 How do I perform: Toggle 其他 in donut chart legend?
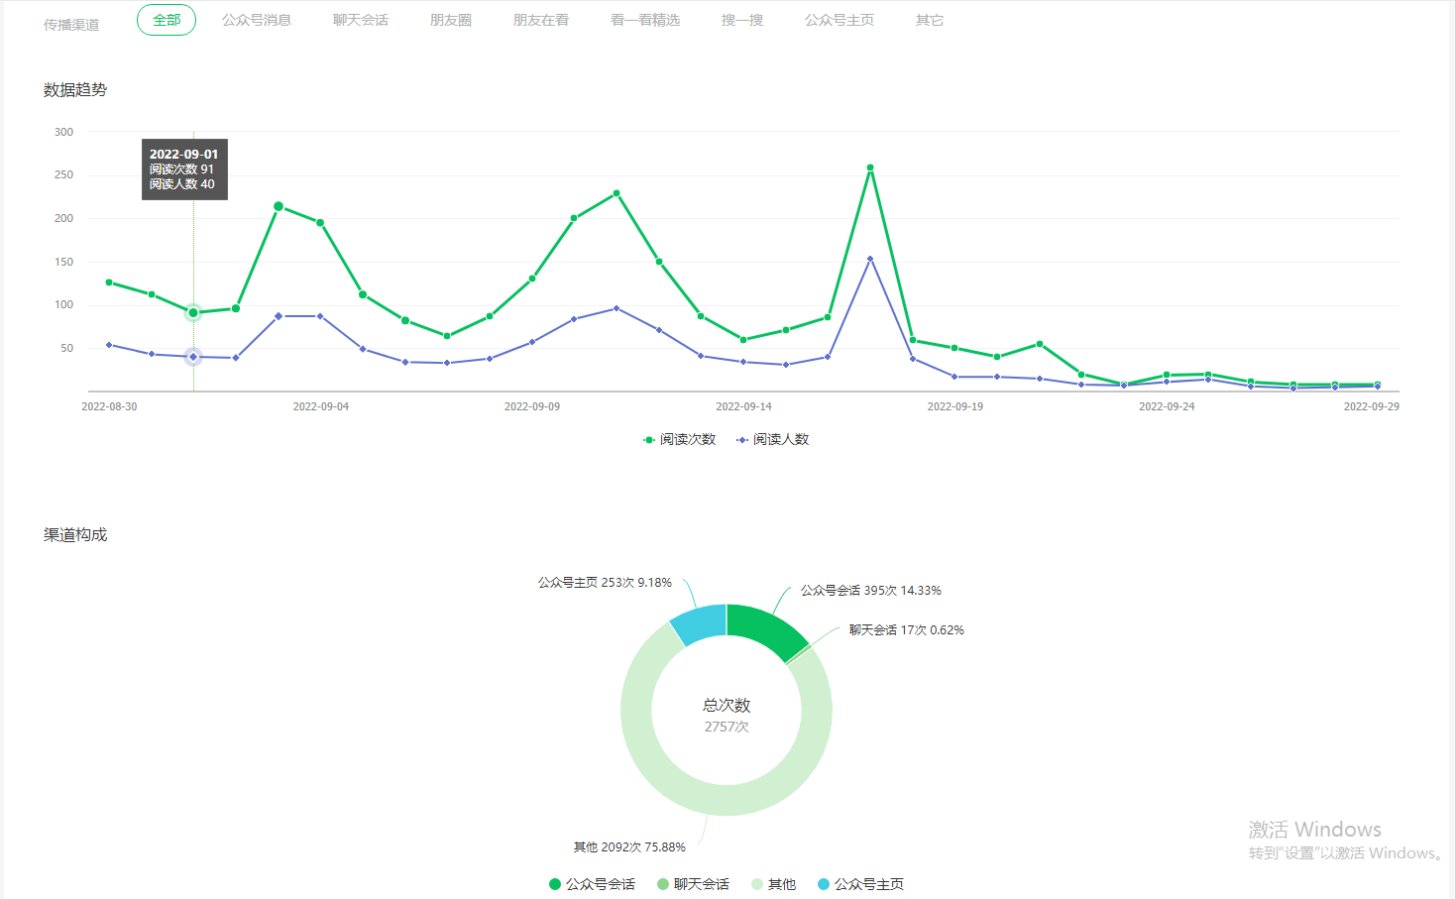(x=774, y=884)
